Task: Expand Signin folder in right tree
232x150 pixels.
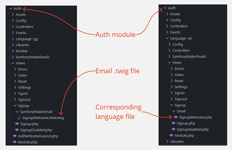Action: click(x=172, y=93)
